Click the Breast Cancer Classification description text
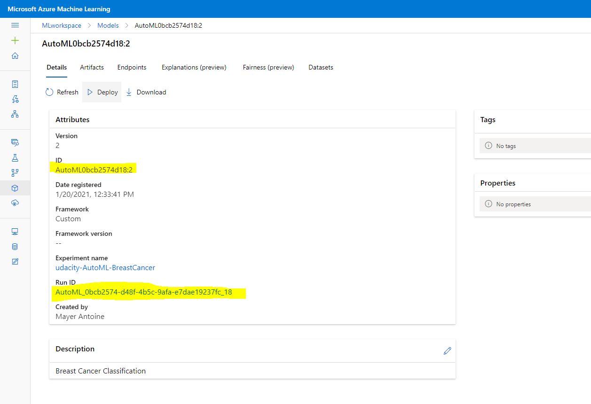This screenshot has width=591, height=404. [x=101, y=371]
